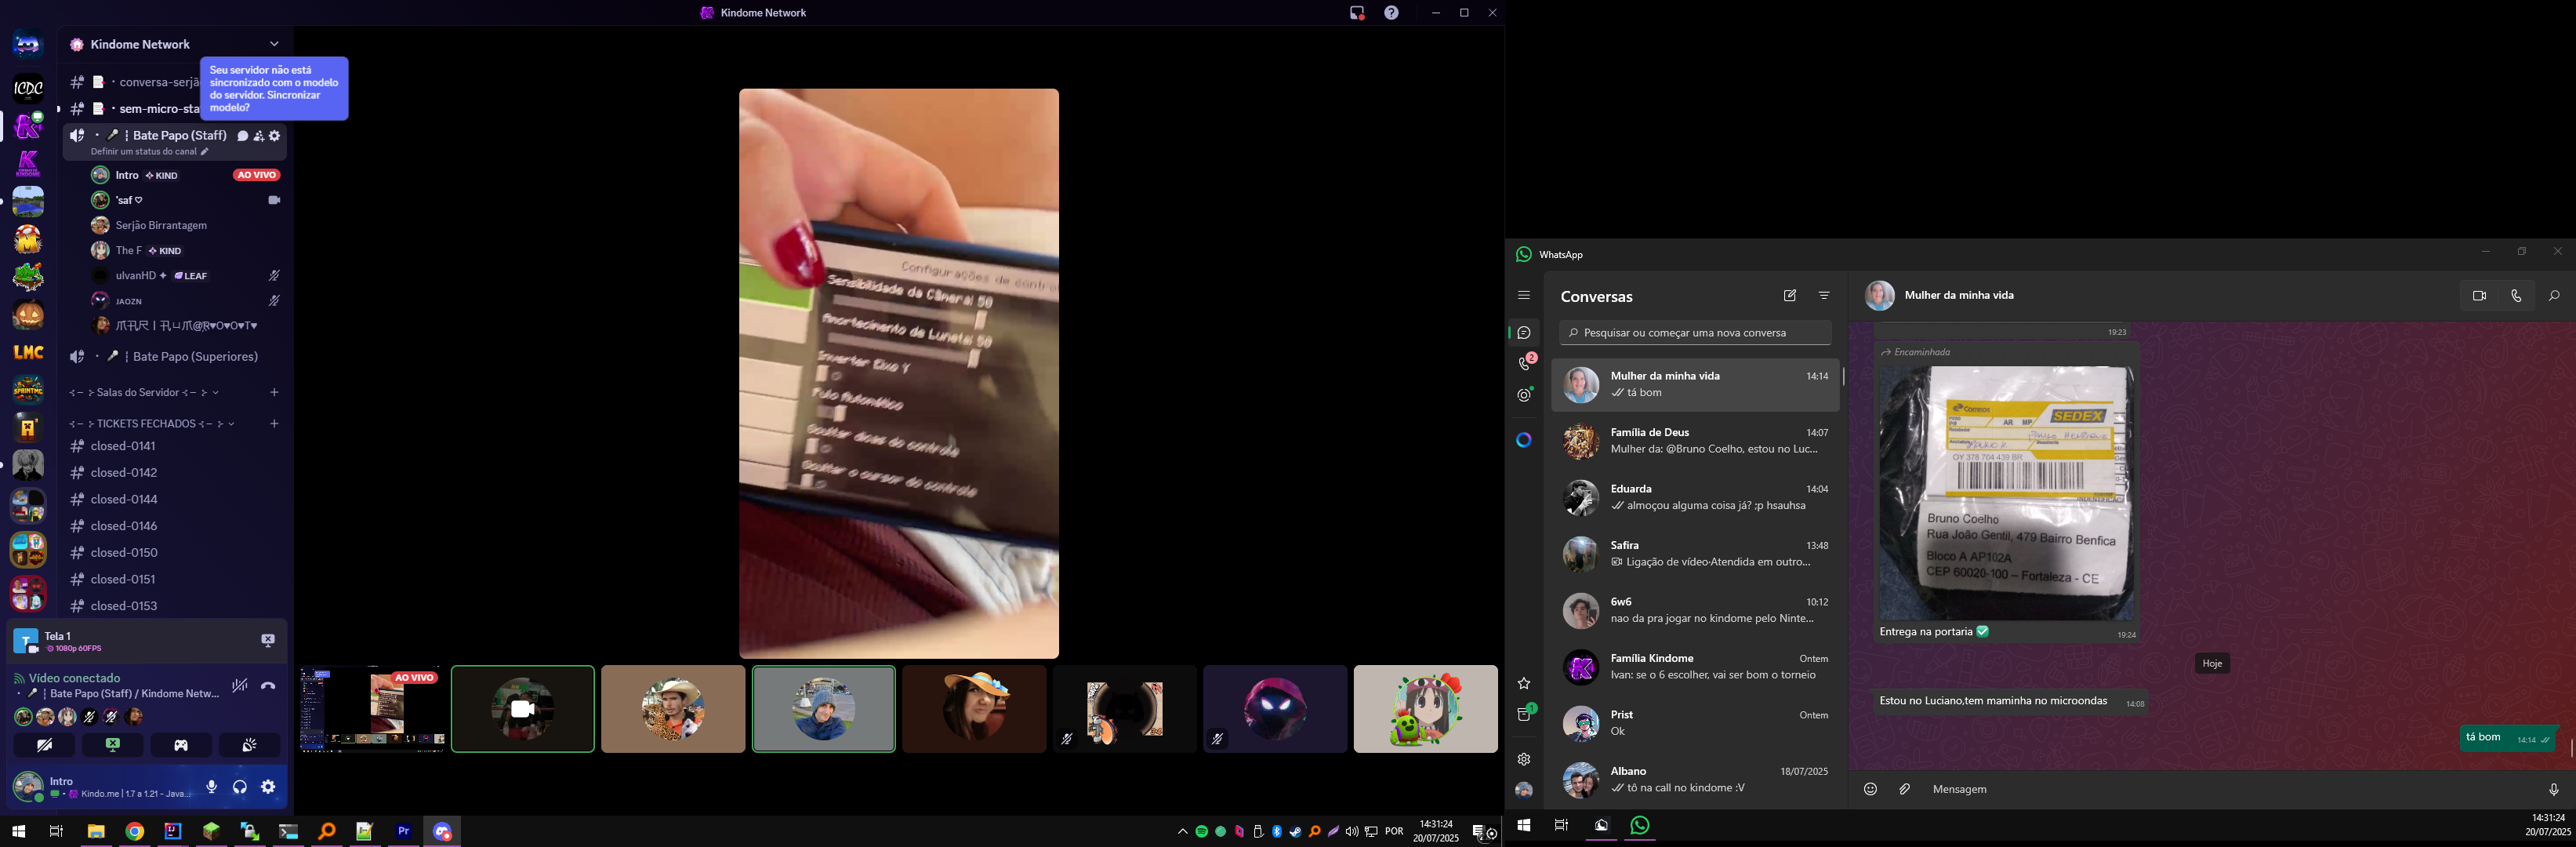
Task: Turn on camera in Discord voice panel
Action: click(x=44, y=745)
